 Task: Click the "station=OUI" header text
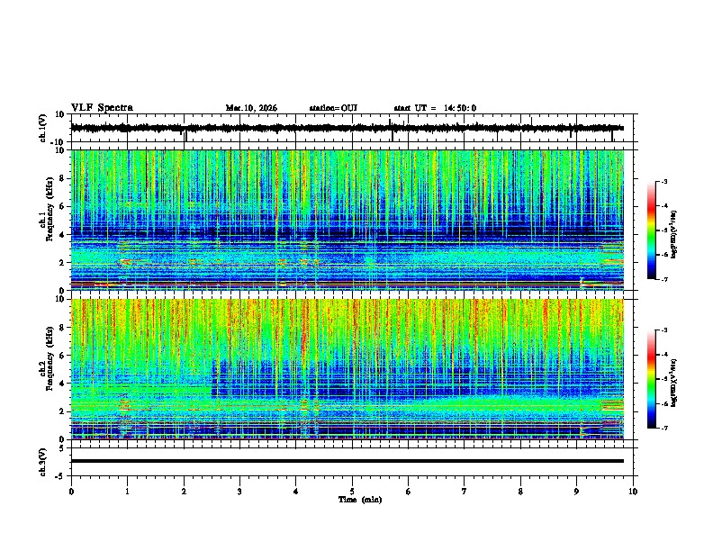[x=333, y=108]
